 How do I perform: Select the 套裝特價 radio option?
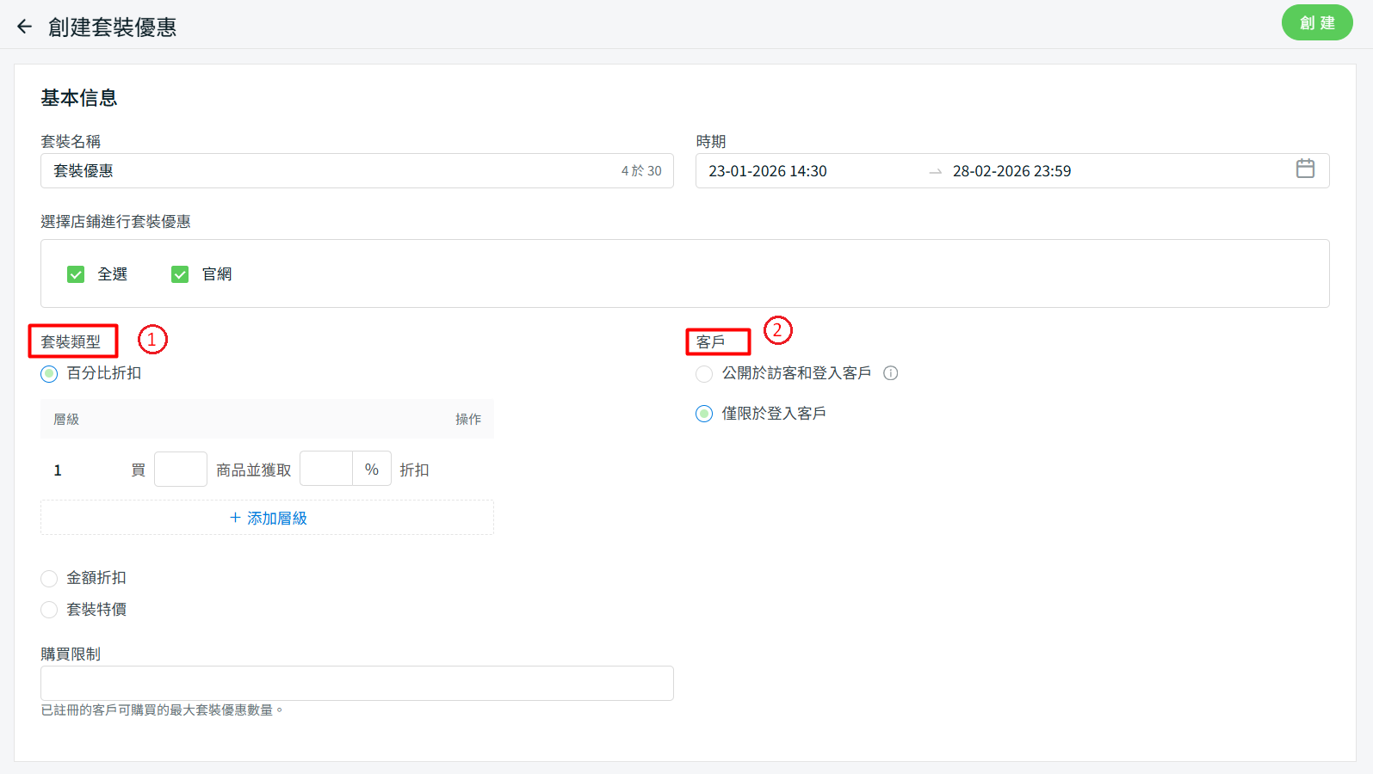click(49, 610)
